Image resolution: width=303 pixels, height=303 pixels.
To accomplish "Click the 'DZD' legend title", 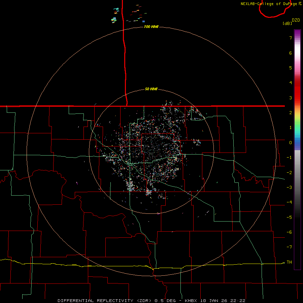I will click(296, 20).
